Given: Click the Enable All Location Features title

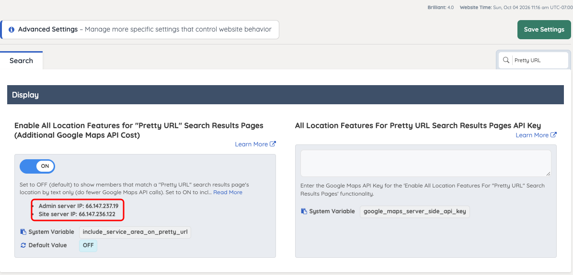Looking at the screenshot, I should pos(139,130).
